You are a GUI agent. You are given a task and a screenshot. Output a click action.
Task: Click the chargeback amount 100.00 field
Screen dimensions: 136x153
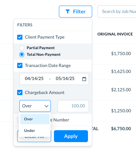[x=73, y=106]
